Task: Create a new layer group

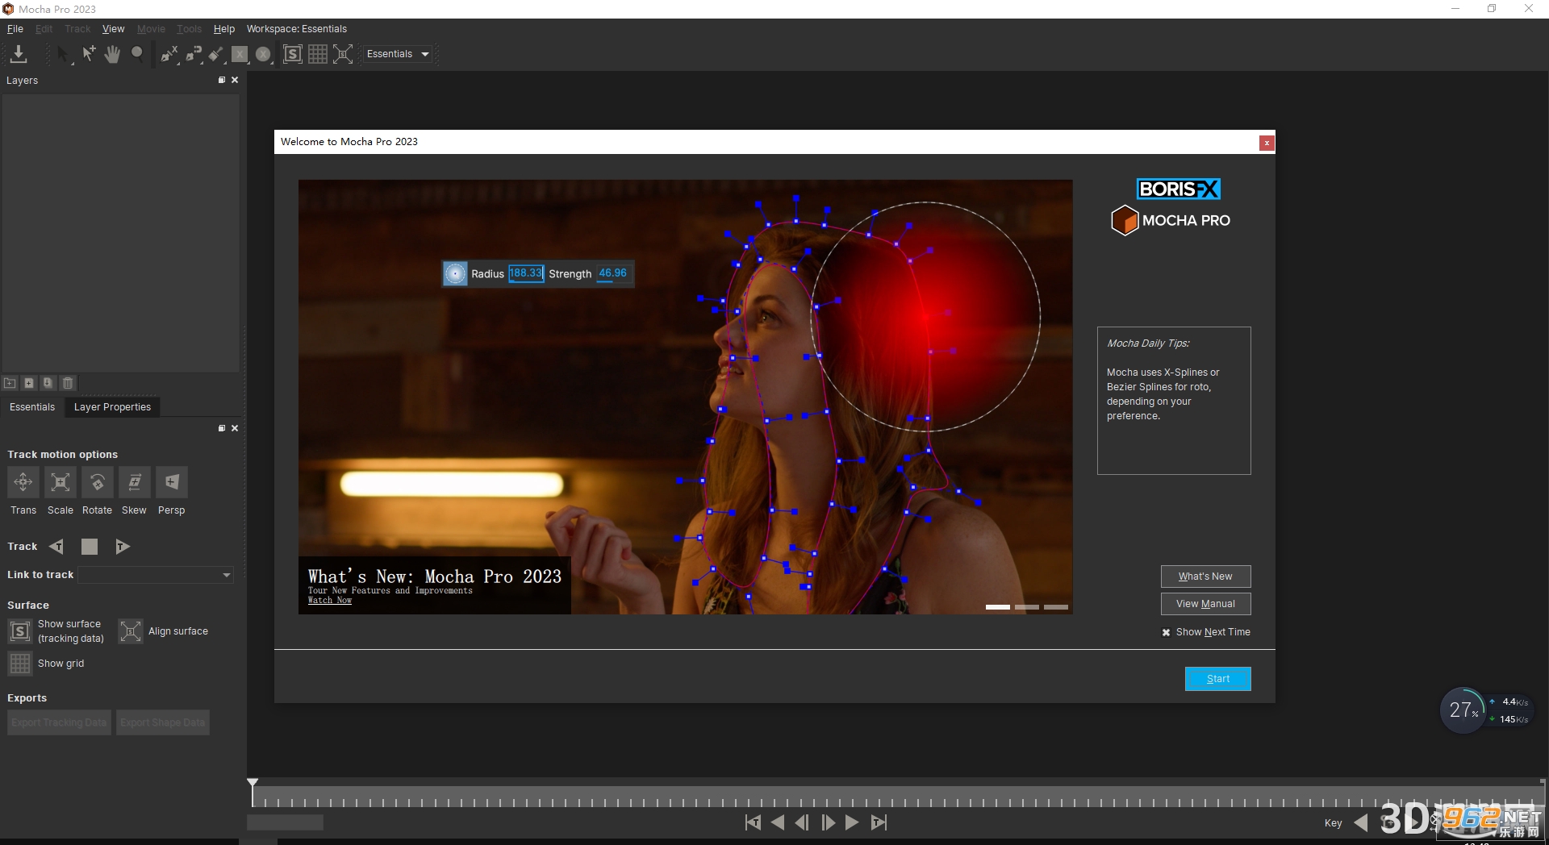Action: [x=10, y=383]
